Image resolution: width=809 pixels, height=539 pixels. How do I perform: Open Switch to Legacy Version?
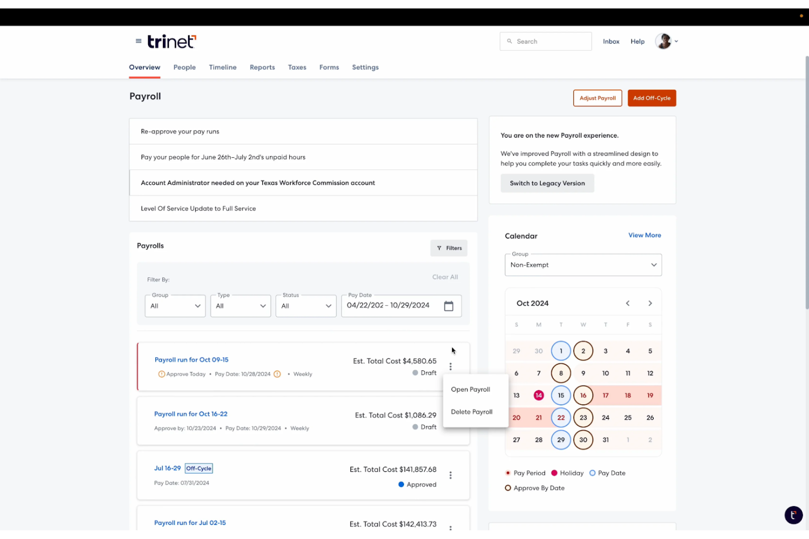click(547, 183)
